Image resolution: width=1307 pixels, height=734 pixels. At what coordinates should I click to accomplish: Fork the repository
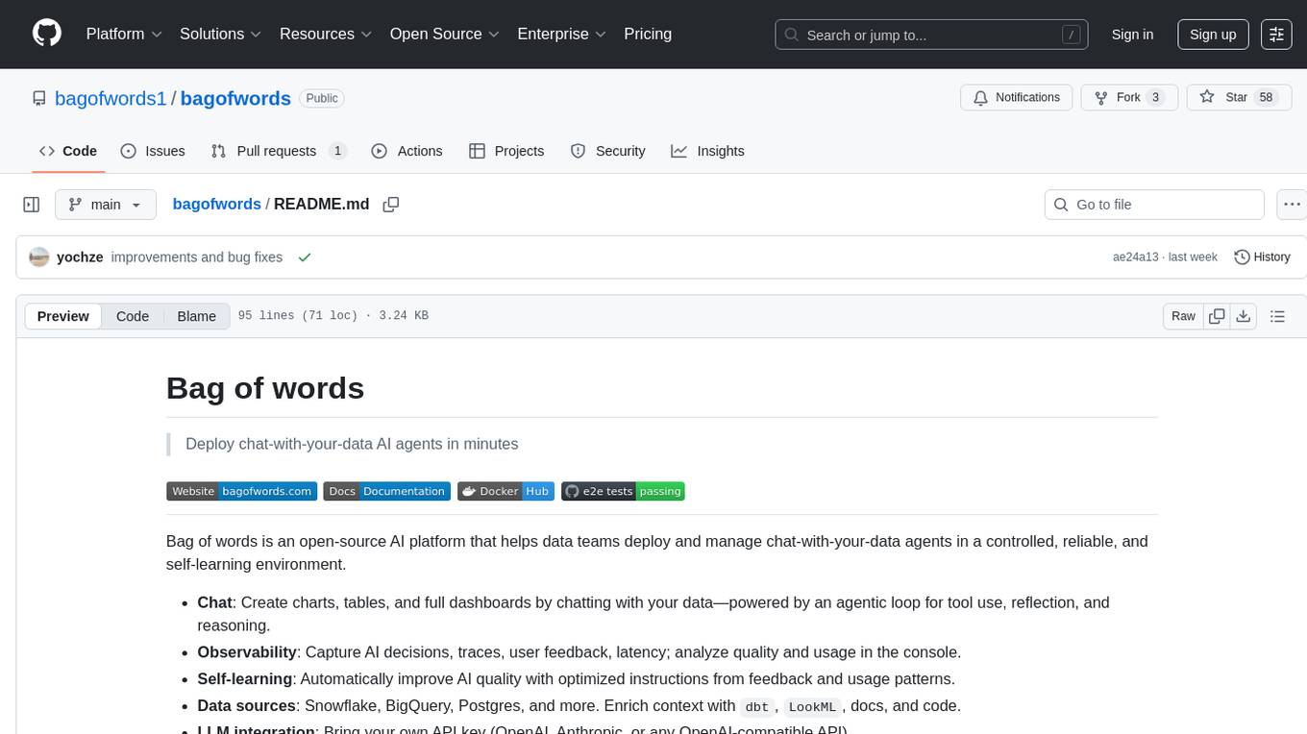coord(1129,97)
